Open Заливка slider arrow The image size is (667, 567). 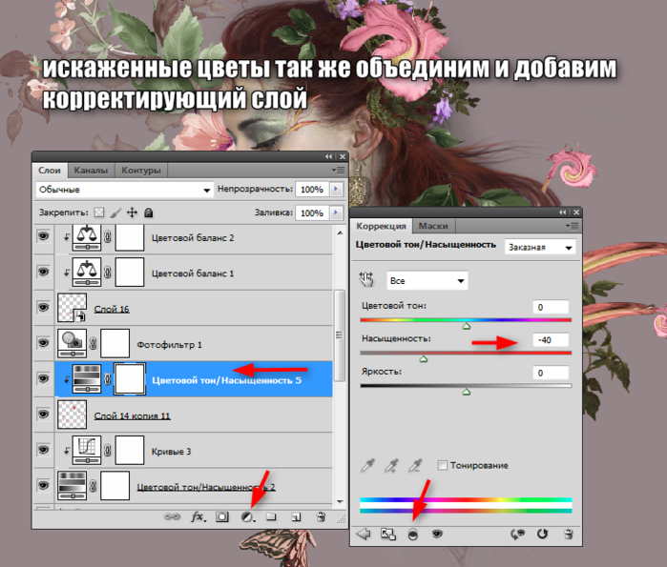coord(336,213)
